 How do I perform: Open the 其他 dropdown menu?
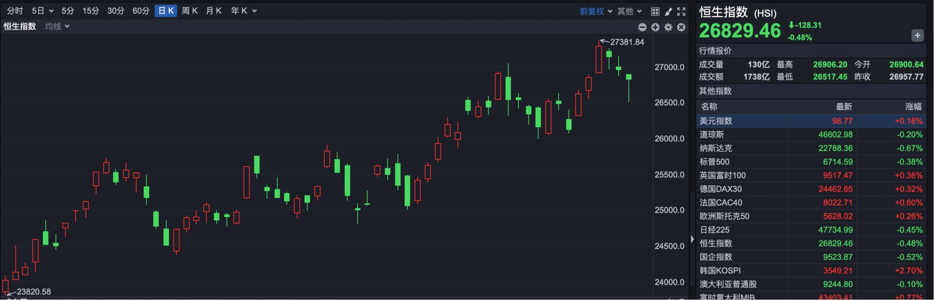click(629, 11)
